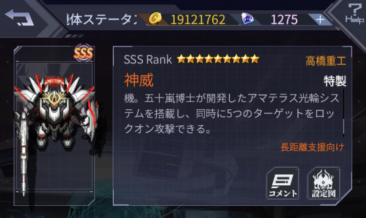Tap the 高橋重工 manufacturer label

326,61
